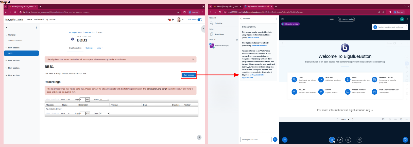Dismiss the server credentials expire alert
This screenshot has height=147, width=413.
click(x=193, y=59)
